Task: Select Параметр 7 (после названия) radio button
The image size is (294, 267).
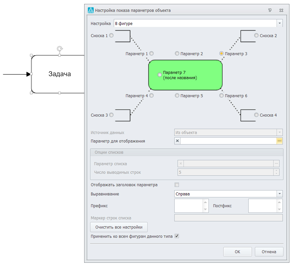Action: [x=160, y=75]
